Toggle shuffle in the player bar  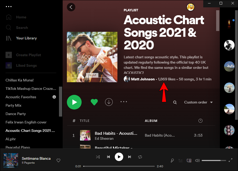(98, 157)
